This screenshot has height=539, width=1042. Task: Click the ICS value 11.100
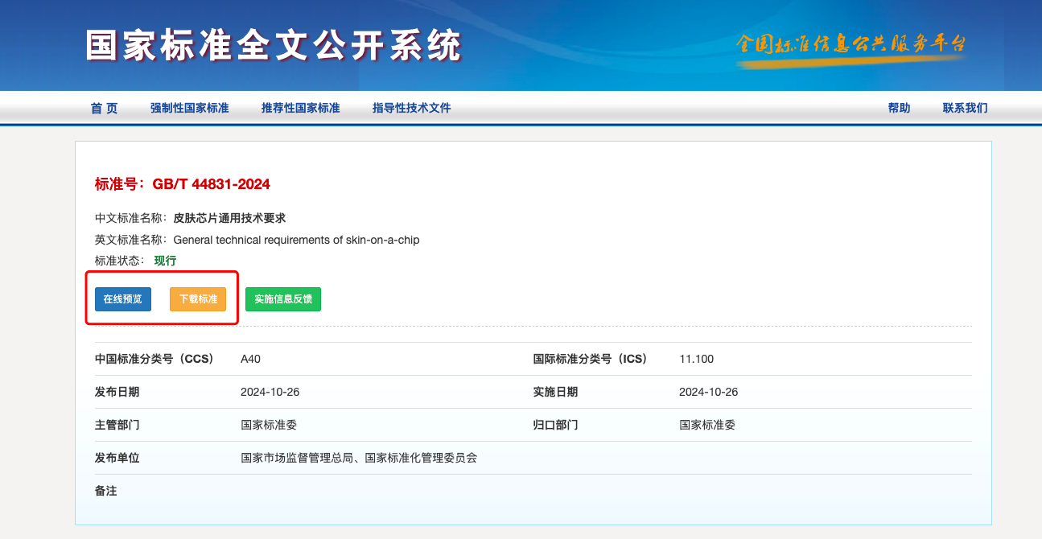[x=696, y=359]
